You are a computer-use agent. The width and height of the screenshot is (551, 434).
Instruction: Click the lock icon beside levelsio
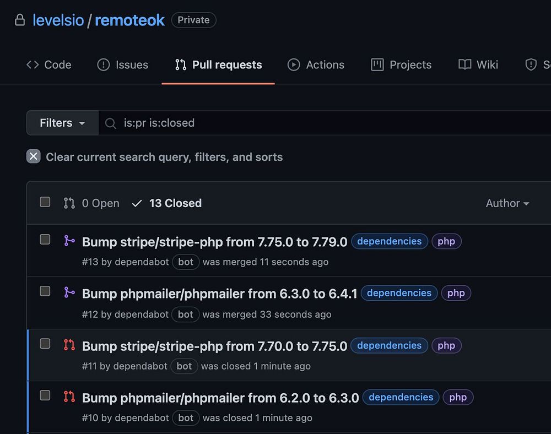coord(20,20)
